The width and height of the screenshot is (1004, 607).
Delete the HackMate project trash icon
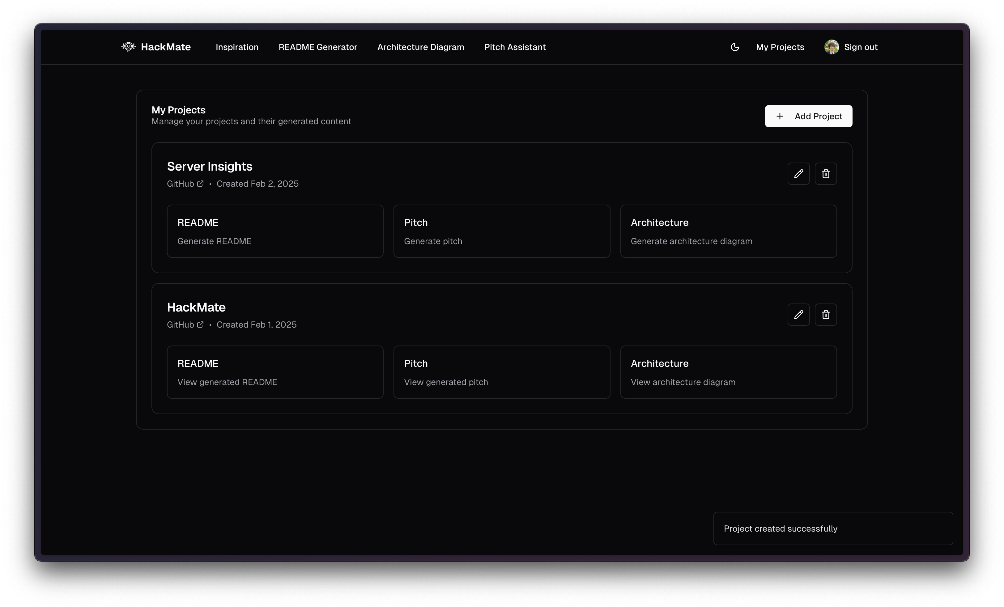826,315
